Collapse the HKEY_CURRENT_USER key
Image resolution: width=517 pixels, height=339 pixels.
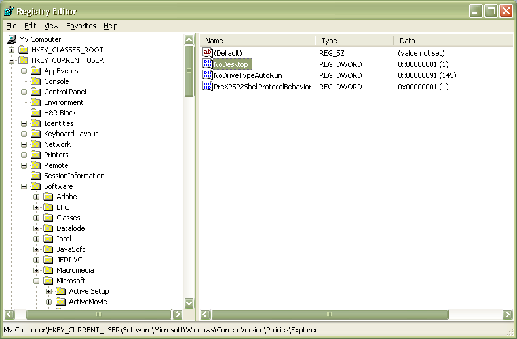pyautogui.click(x=12, y=61)
